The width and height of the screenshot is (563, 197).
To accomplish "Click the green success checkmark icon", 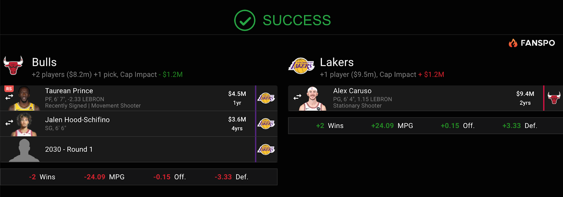I will point(245,20).
